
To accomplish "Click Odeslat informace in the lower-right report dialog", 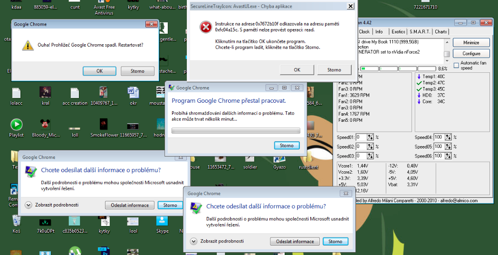I will tap(295, 241).
